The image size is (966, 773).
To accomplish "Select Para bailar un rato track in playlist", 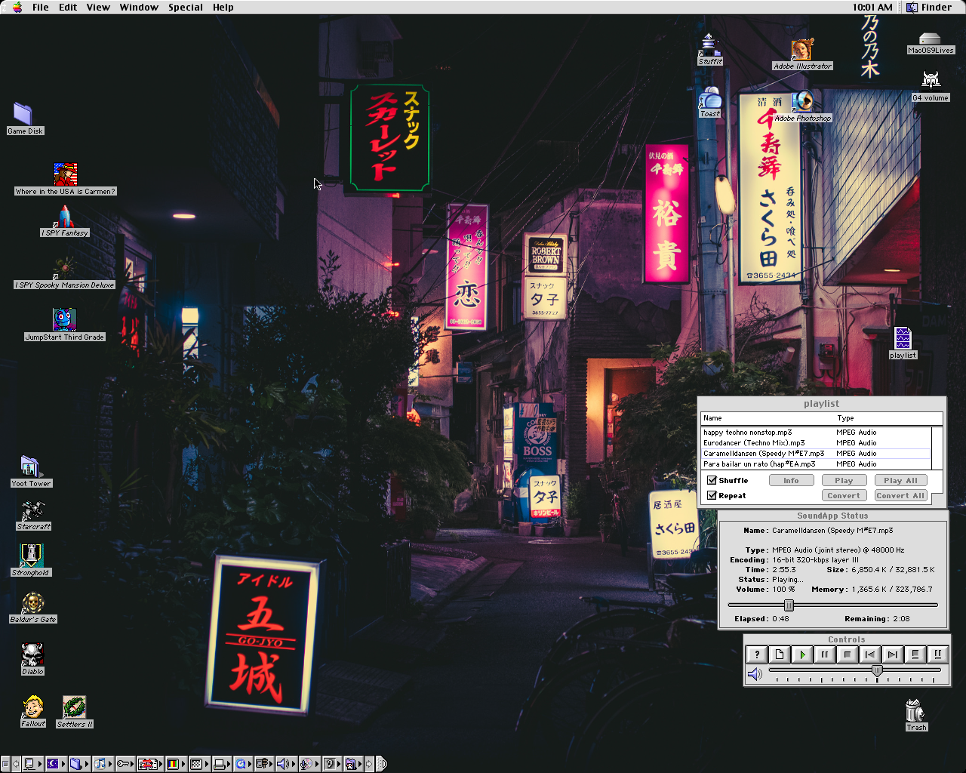I will click(816, 464).
